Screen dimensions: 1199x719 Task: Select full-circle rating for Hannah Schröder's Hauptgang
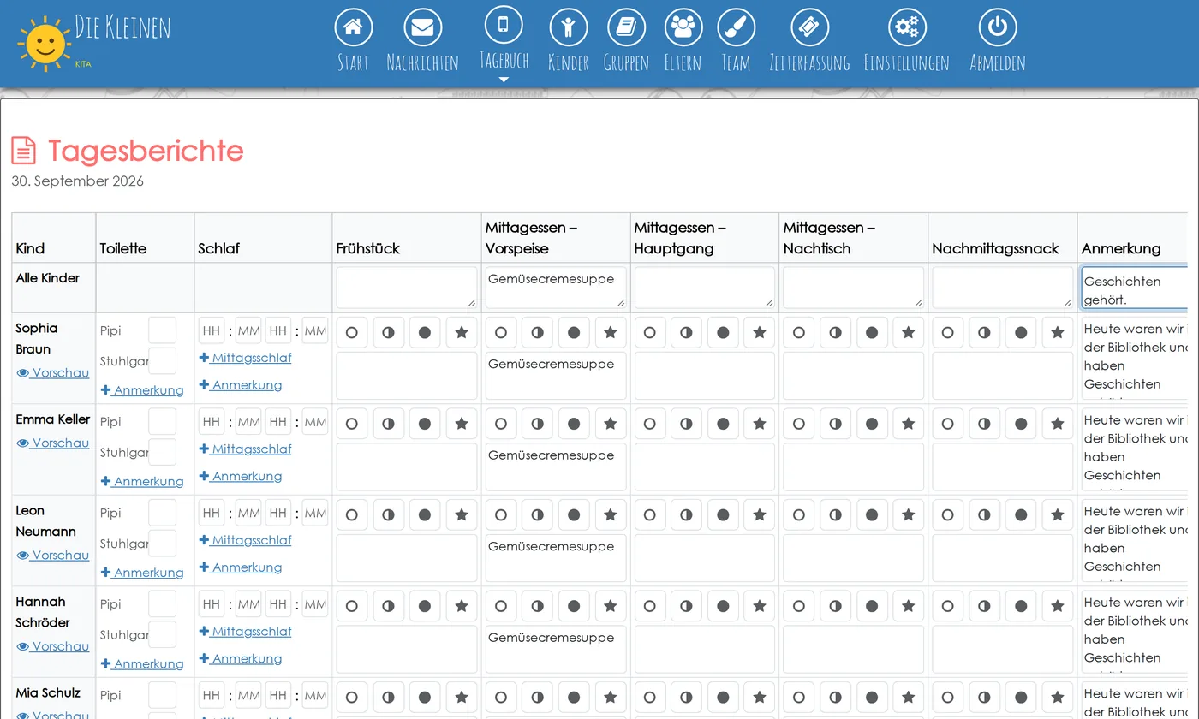pos(723,606)
